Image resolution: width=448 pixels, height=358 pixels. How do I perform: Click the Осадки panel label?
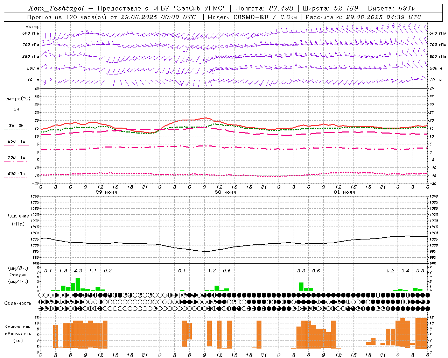18,275
